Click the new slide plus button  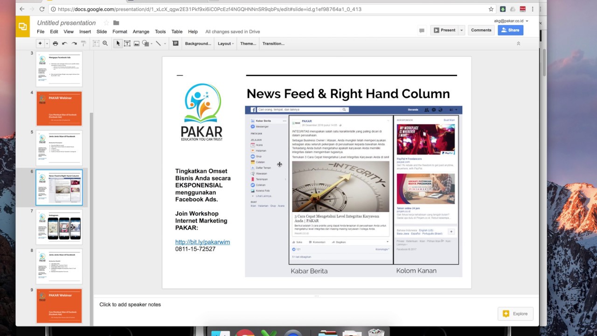[x=40, y=43]
